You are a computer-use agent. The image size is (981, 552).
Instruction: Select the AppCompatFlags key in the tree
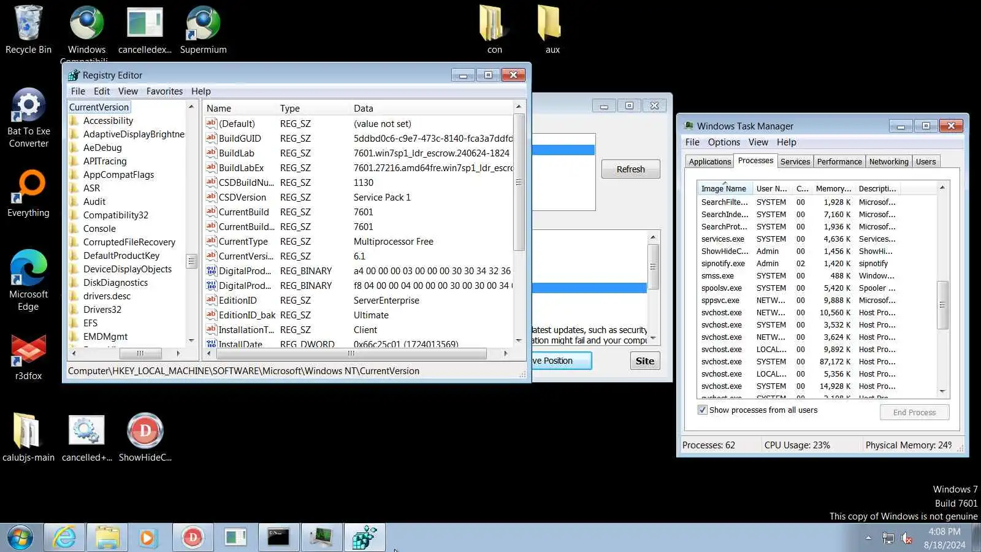(118, 175)
